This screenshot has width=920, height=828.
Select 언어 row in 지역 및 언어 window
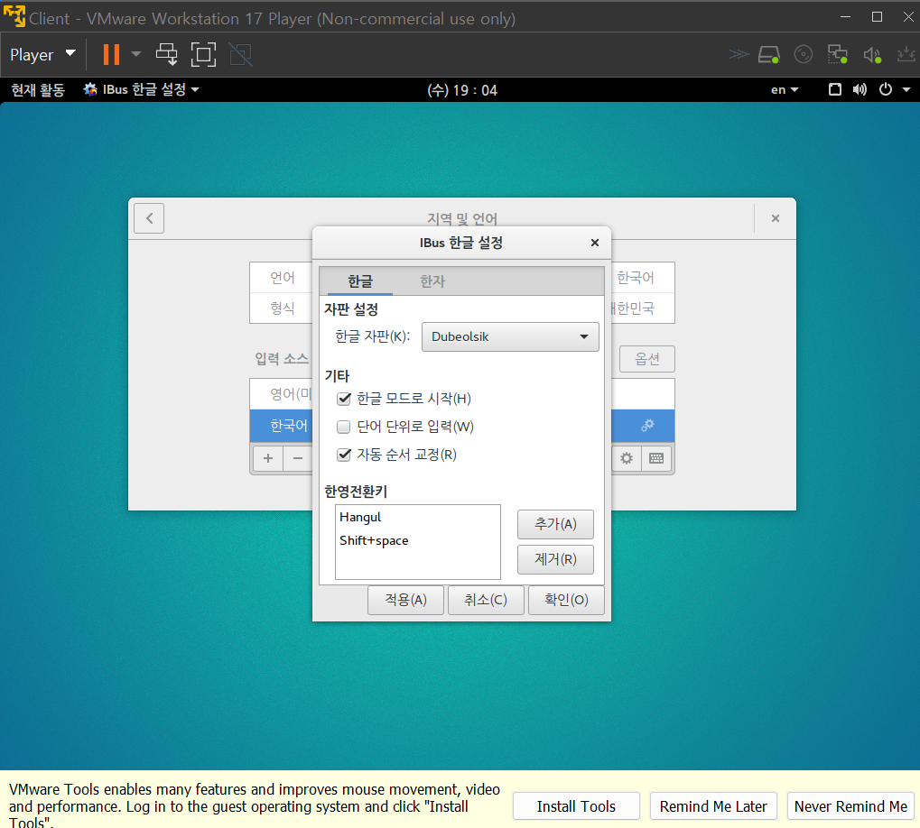(282, 278)
